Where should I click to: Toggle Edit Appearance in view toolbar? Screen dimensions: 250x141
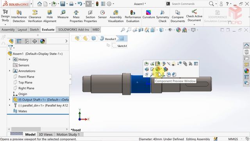pos(179,30)
